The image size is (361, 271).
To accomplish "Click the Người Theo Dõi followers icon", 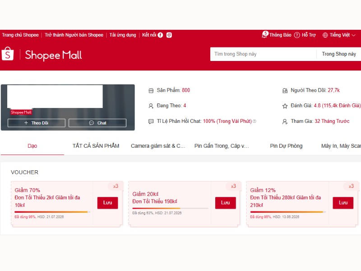I will [285, 91].
